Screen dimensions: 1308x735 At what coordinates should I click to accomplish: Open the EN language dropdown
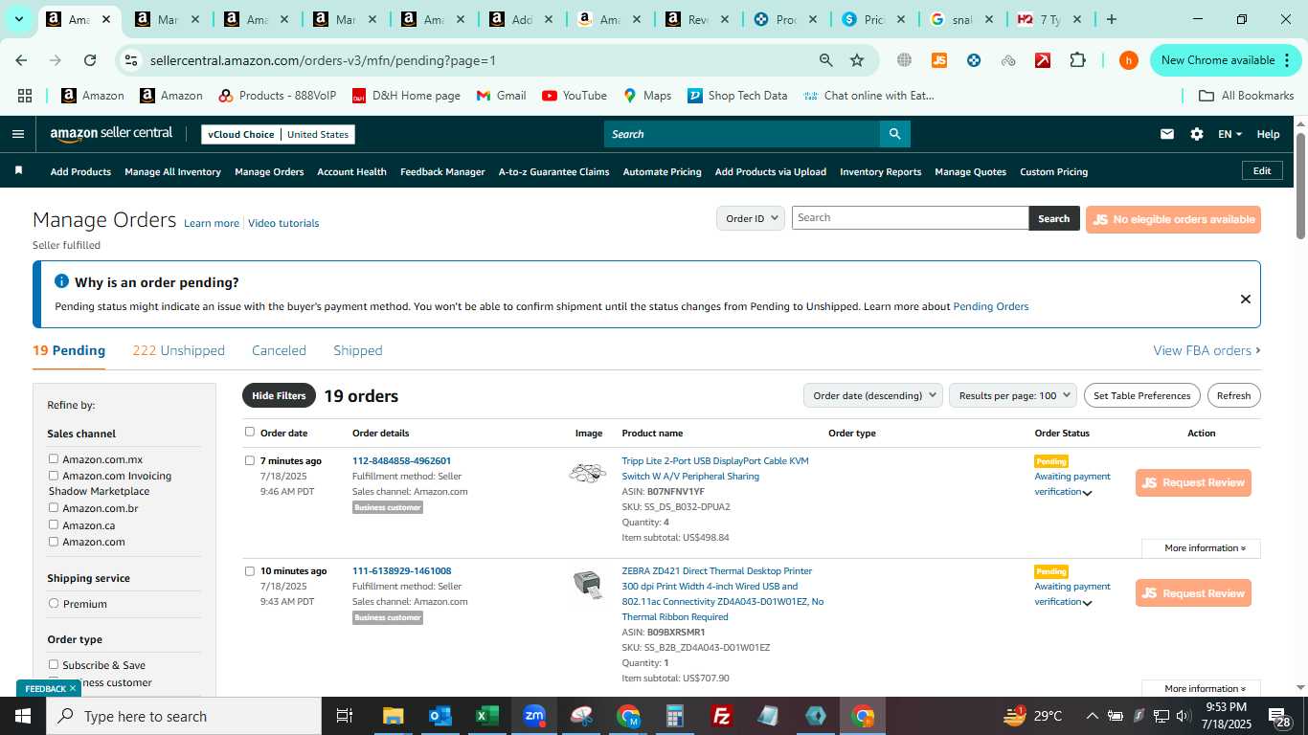(x=1229, y=134)
